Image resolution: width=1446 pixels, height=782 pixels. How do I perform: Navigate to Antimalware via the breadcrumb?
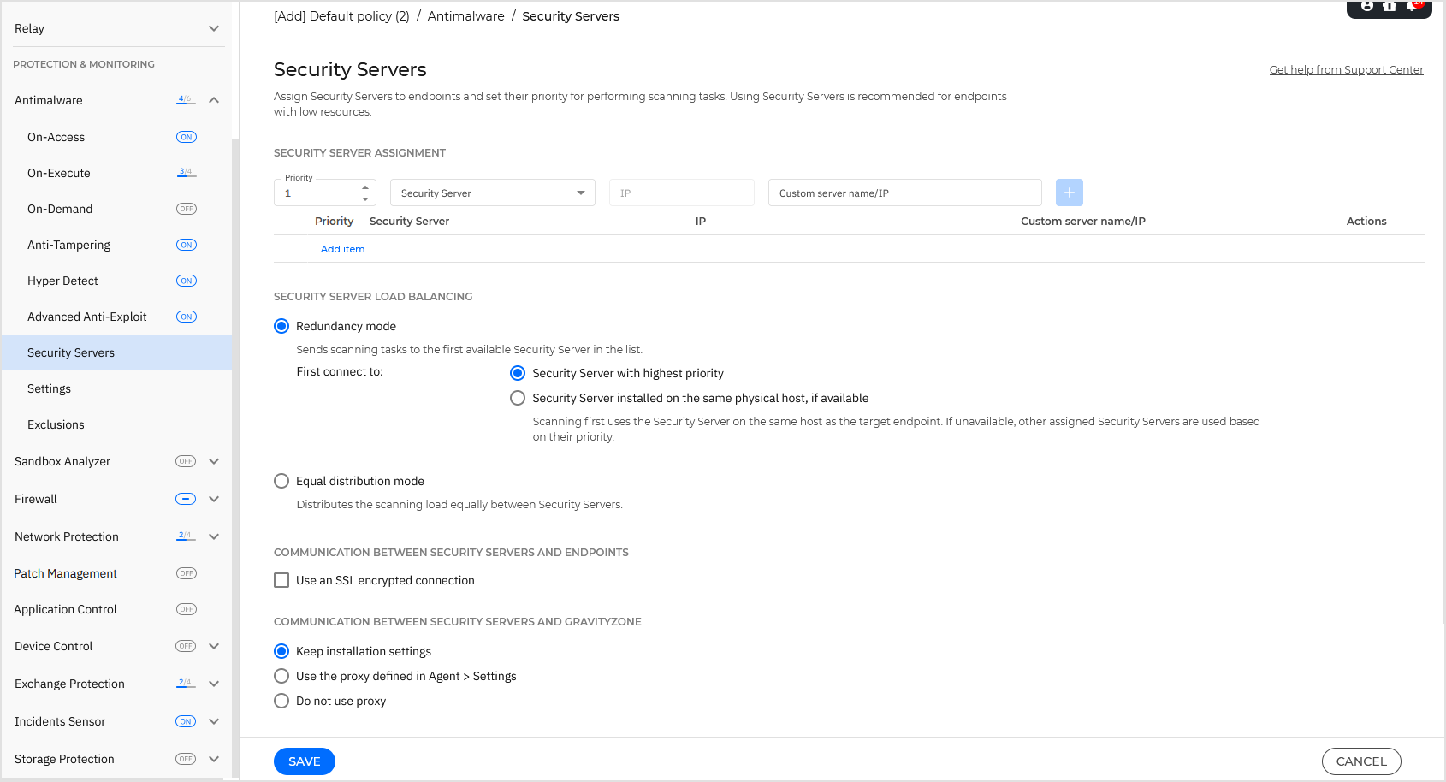[465, 15]
